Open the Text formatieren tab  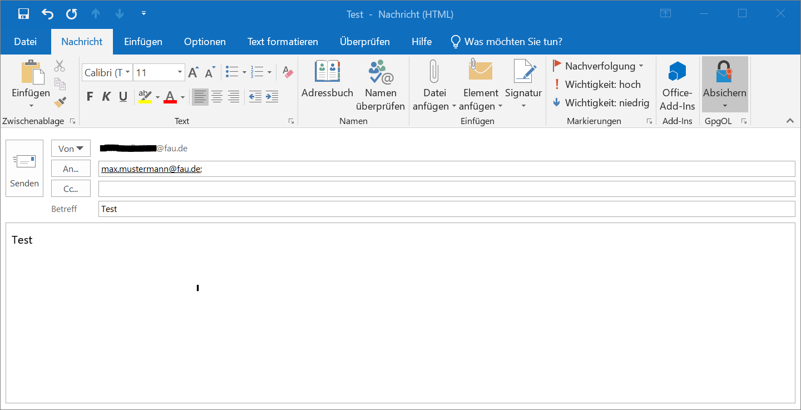coord(283,42)
